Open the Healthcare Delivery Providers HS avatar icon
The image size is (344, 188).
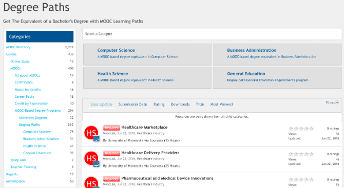coord(91,158)
